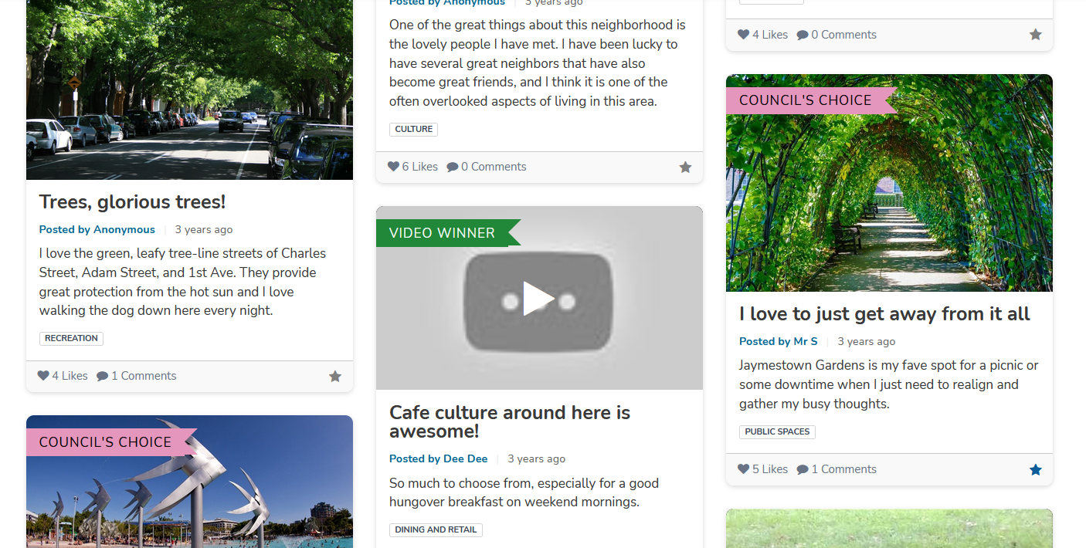Click text starting So much to choose from
The height and width of the screenshot is (548, 1086).
tap(524, 492)
